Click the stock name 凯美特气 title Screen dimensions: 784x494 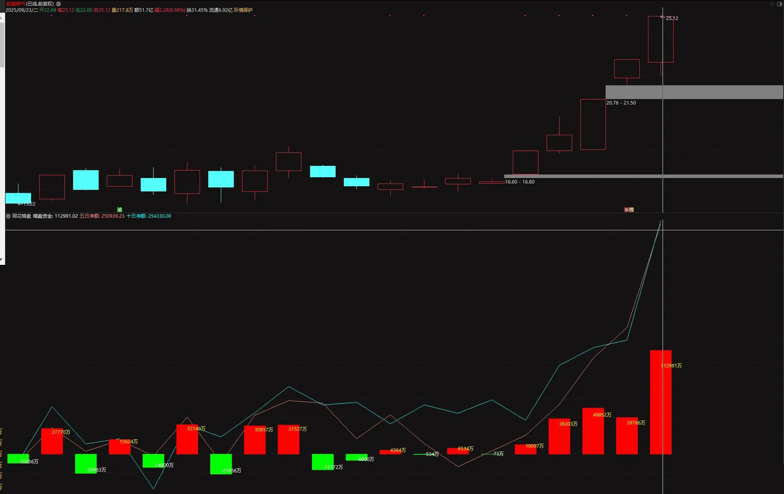click(16, 4)
